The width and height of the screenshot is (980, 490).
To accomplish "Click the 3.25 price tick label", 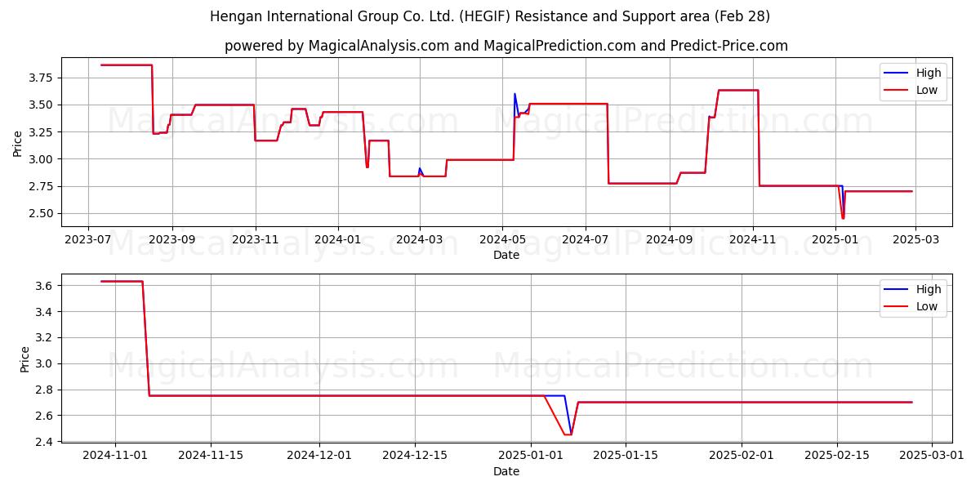I will pos(42,131).
